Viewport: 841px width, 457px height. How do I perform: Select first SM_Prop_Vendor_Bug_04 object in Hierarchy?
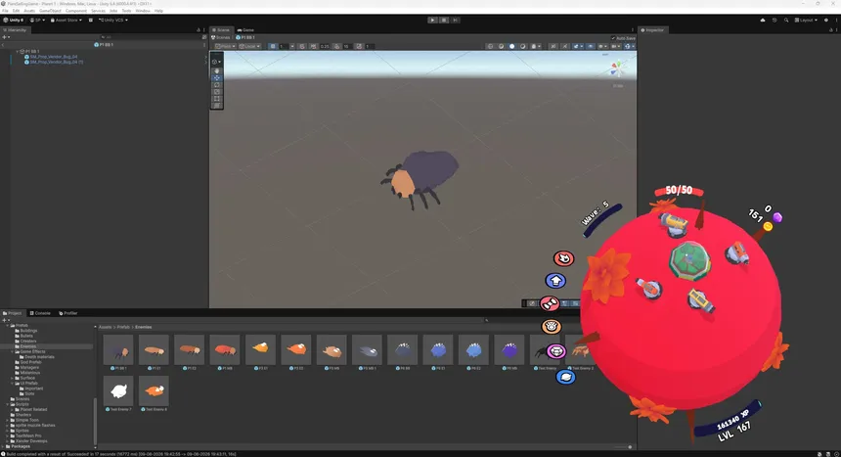[54, 57]
